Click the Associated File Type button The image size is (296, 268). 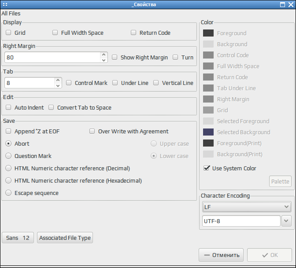pyautogui.click(x=65, y=238)
